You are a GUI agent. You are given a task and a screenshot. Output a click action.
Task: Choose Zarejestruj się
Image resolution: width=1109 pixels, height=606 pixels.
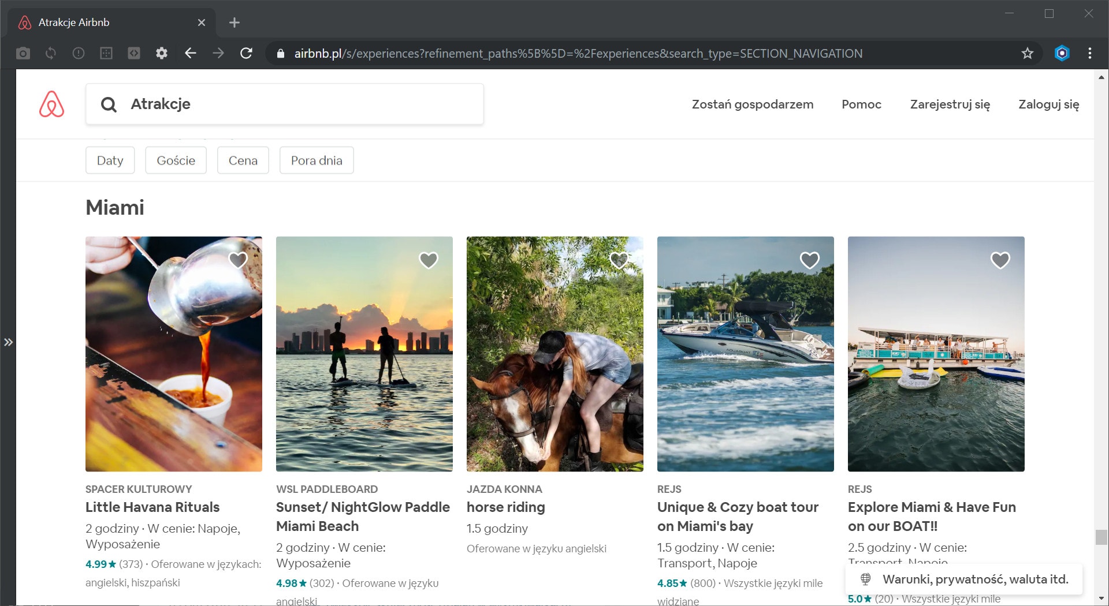pyautogui.click(x=950, y=104)
